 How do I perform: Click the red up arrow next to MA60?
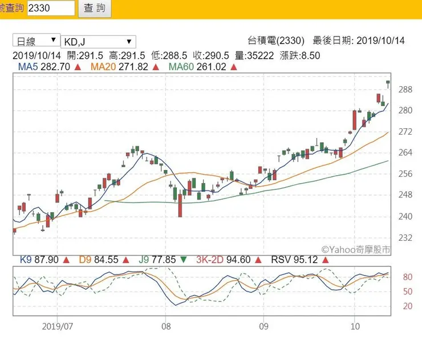coord(234,67)
